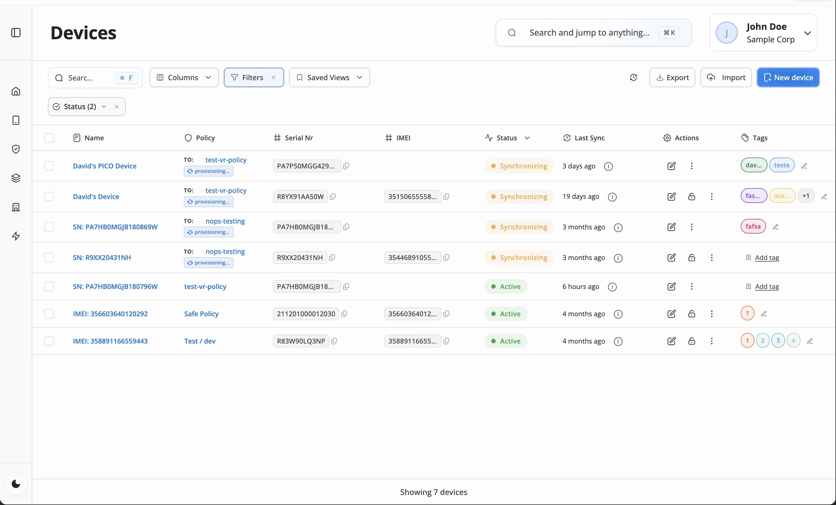Open the Safe Policy link
The height and width of the screenshot is (505, 836).
tap(201, 314)
